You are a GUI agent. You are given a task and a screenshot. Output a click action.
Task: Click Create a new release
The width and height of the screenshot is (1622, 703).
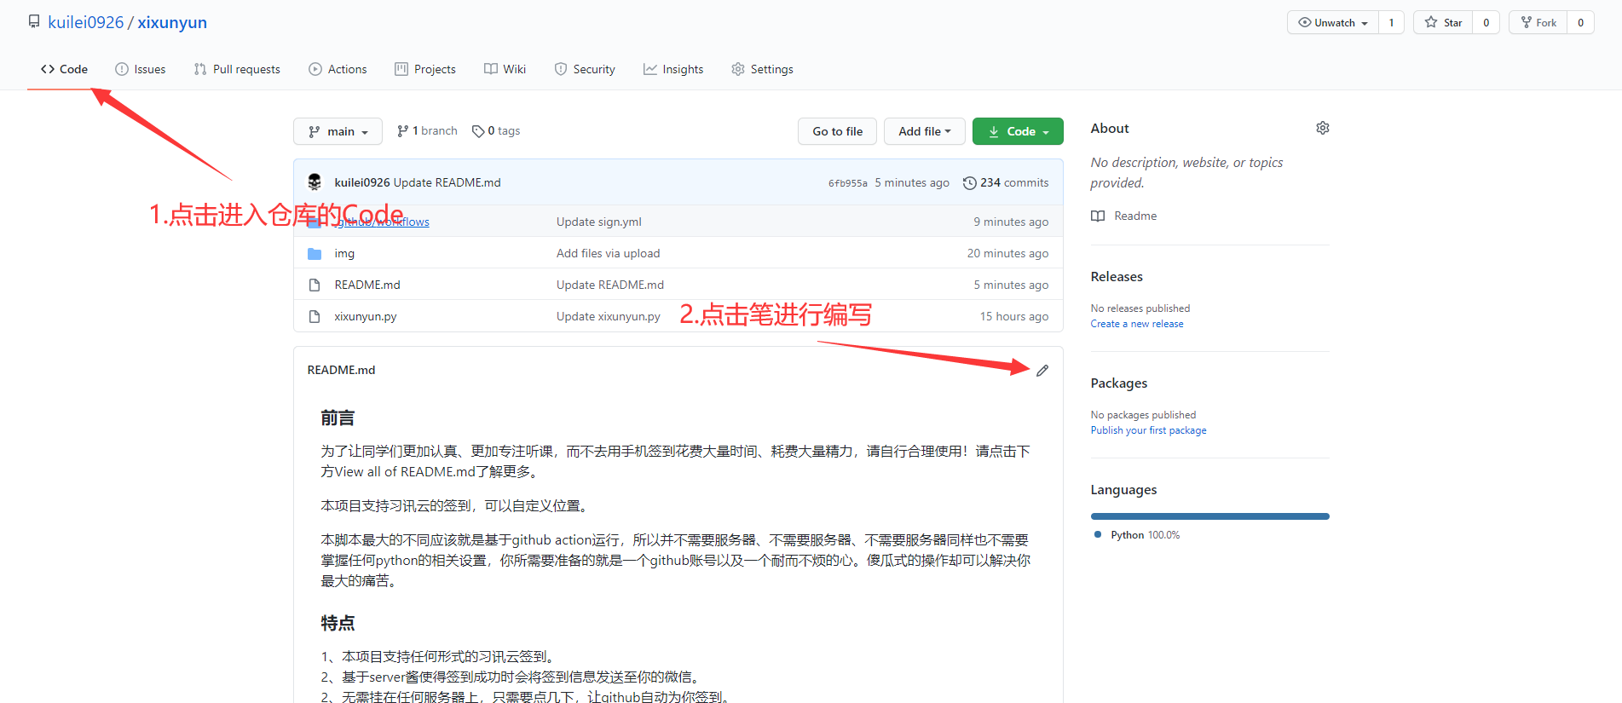(1137, 324)
